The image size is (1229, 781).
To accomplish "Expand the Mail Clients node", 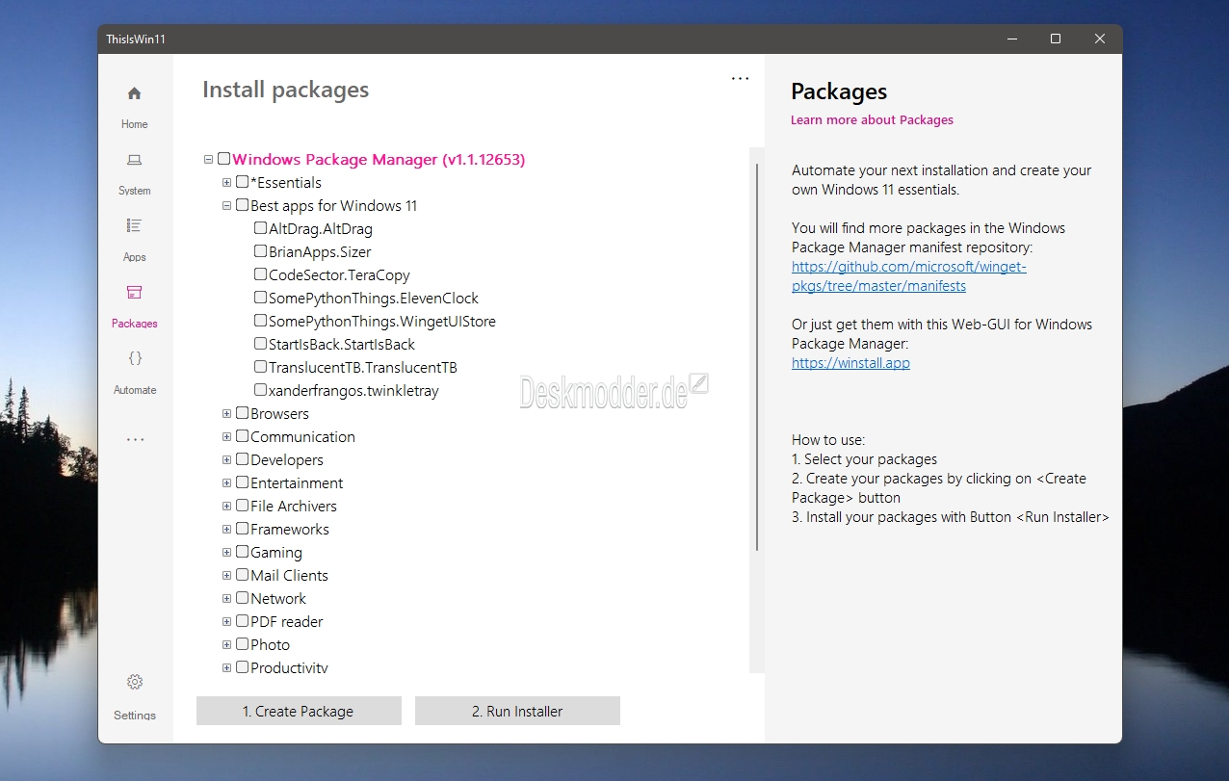I will click(x=226, y=575).
